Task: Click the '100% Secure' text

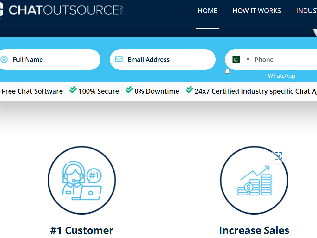Action: point(99,91)
